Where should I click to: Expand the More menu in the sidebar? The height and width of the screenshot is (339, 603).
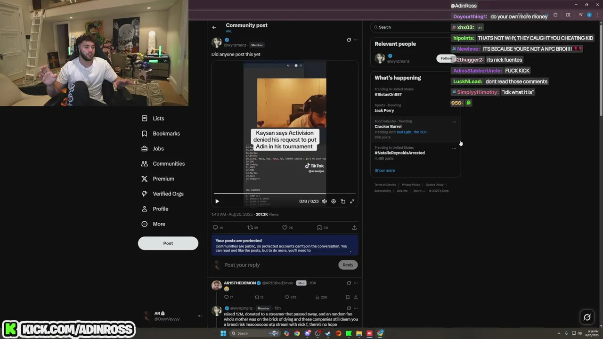pos(153,224)
